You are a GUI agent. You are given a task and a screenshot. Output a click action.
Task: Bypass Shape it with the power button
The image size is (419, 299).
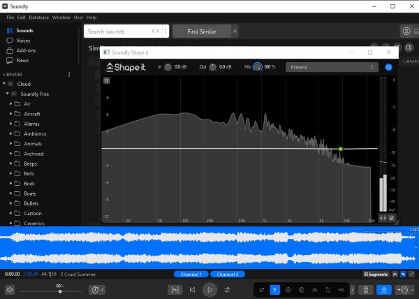click(388, 67)
